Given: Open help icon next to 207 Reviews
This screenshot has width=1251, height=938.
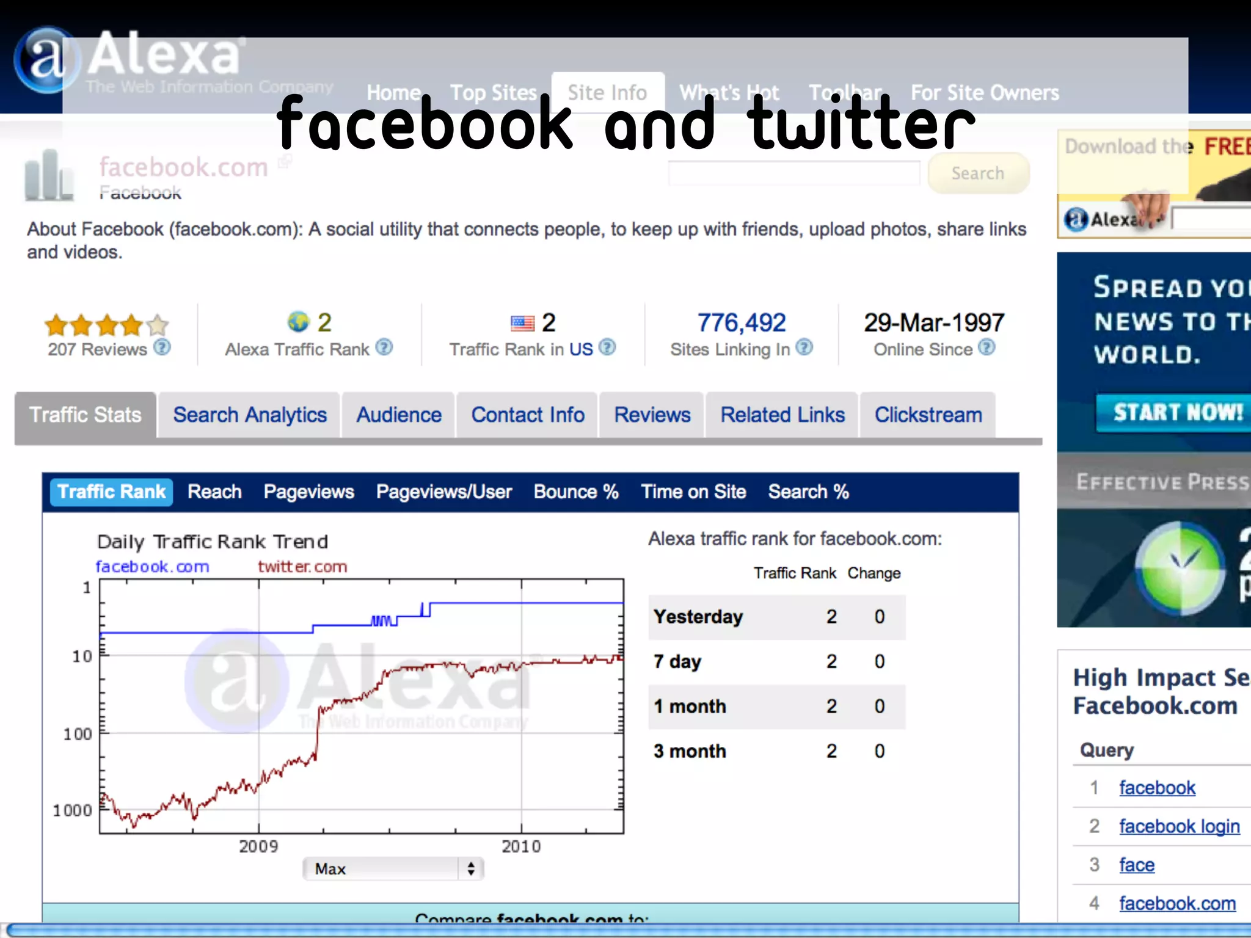Looking at the screenshot, I should (x=162, y=347).
